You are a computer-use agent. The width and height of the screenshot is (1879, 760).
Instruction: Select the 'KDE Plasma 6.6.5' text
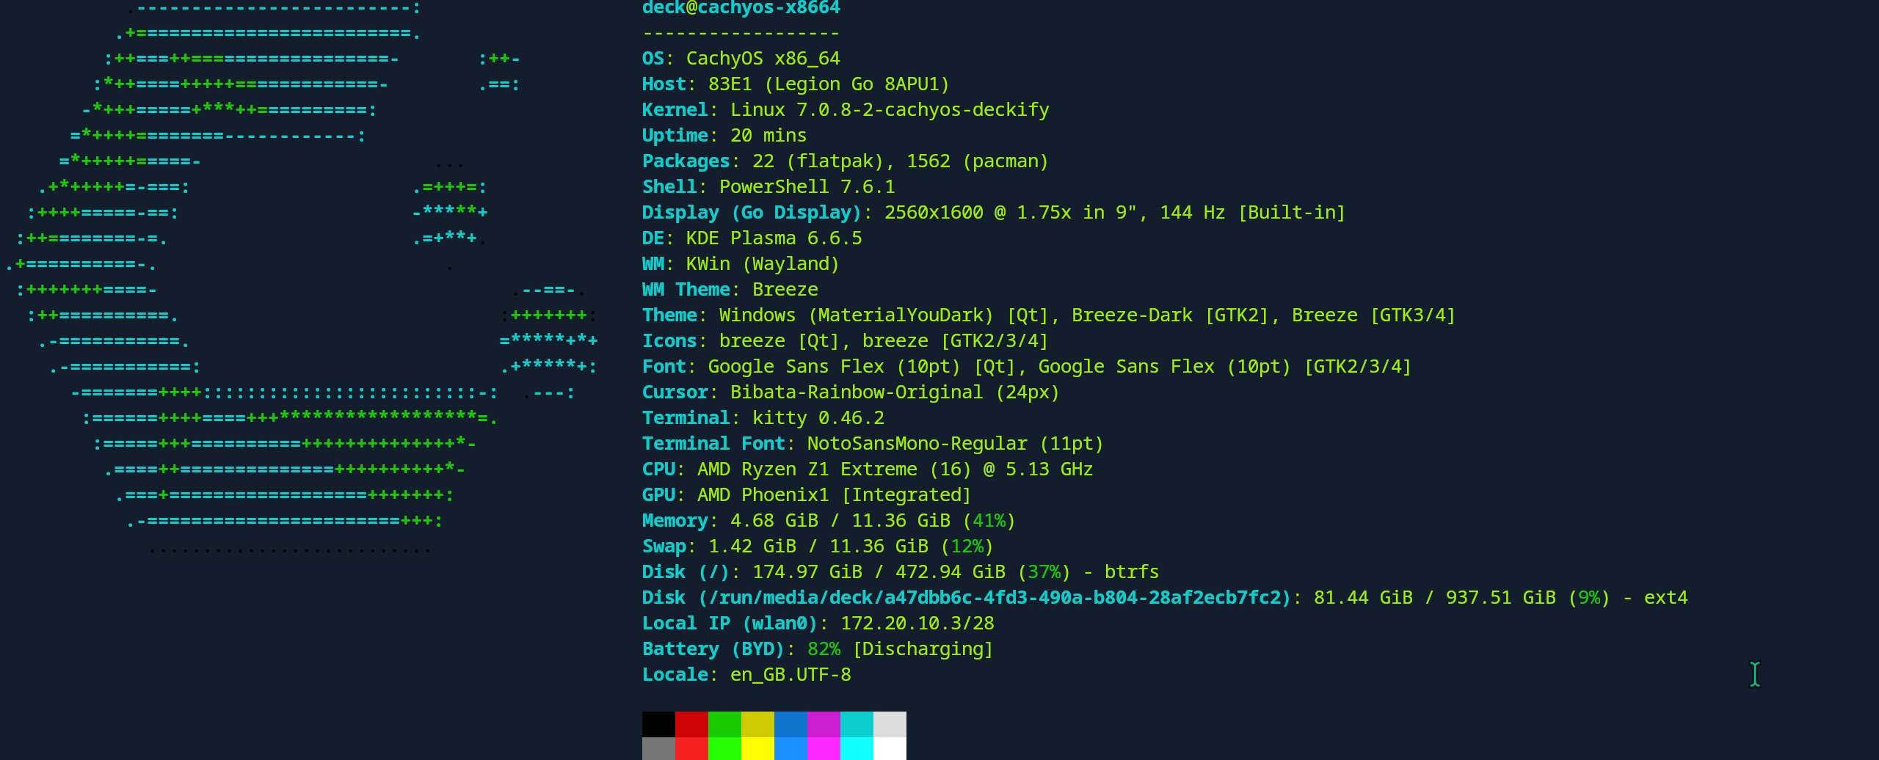[x=774, y=238]
